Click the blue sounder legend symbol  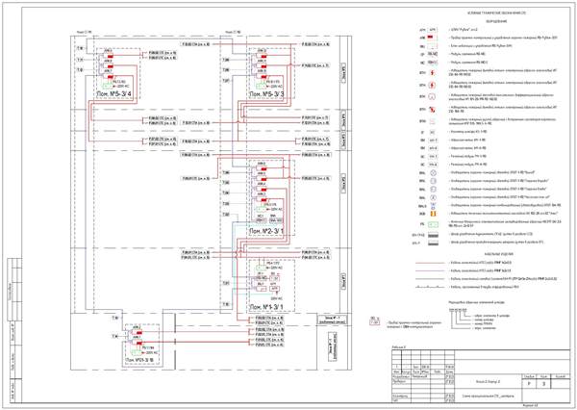pos(433,205)
